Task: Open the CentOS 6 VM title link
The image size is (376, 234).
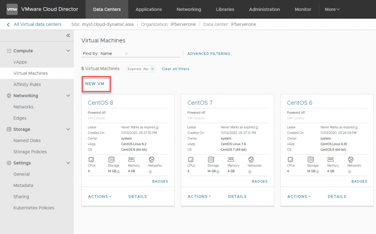Action: 300,103
